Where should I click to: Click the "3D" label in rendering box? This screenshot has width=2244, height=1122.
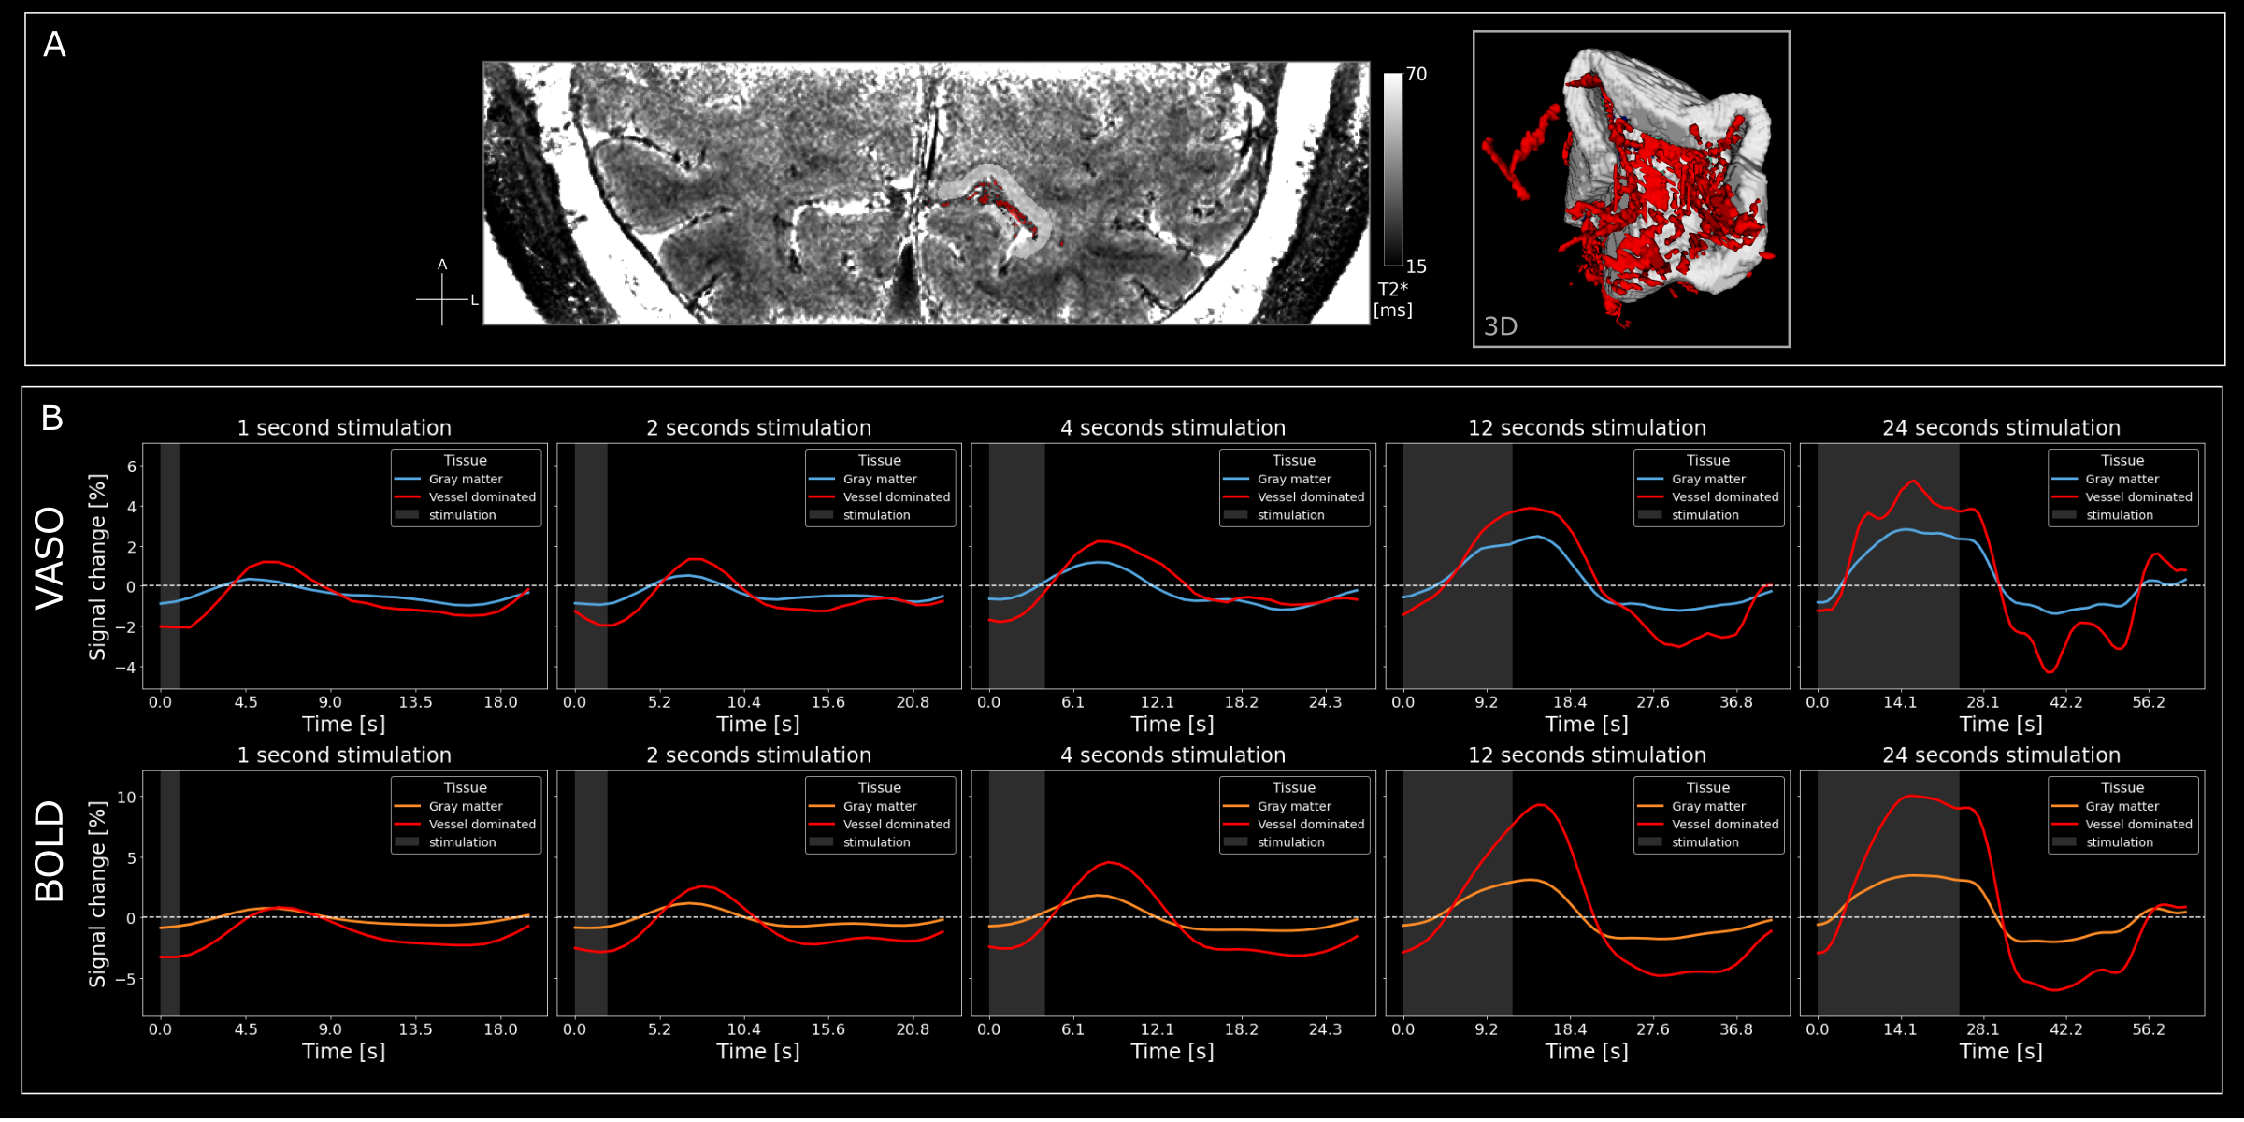[x=1501, y=326]
